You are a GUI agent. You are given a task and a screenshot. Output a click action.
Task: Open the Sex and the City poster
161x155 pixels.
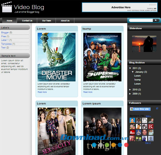[56, 131]
